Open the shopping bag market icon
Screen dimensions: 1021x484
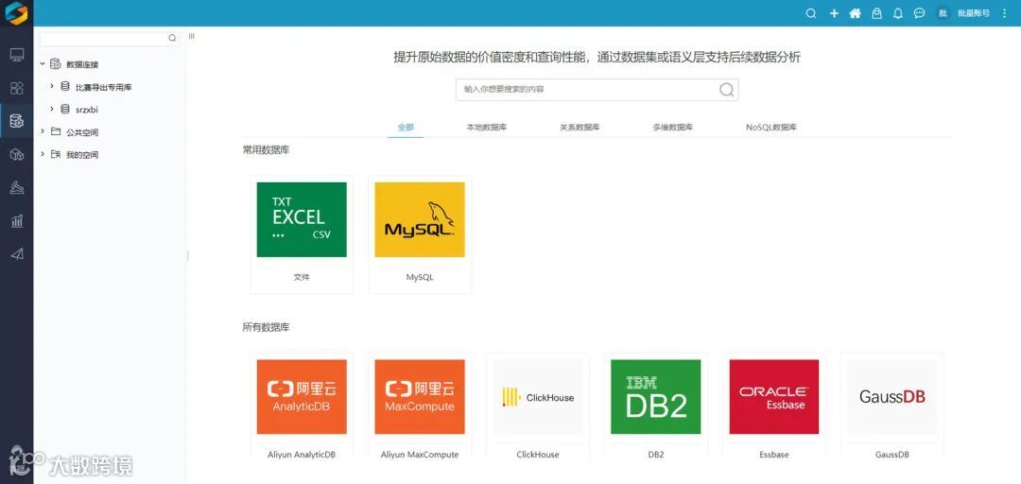pyautogui.click(x=877, y=13)
